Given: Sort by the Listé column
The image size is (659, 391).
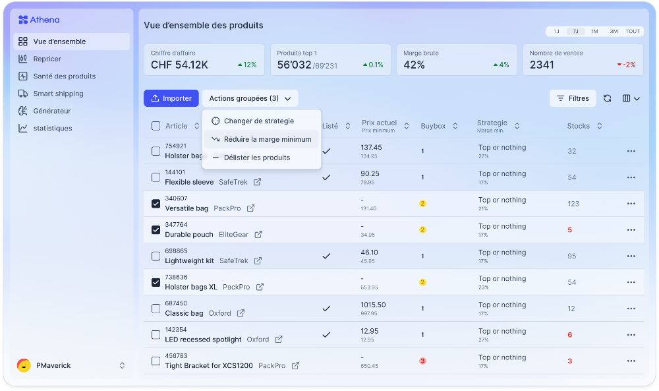Looking at the screenshot, I should (348, 126).
